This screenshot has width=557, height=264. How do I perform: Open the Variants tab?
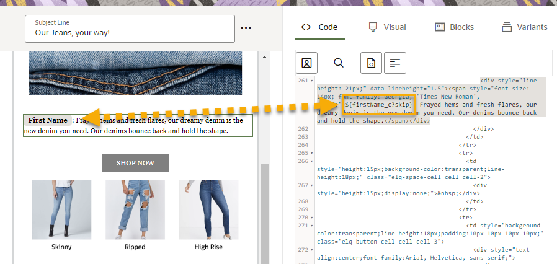[x=524, y=27]
